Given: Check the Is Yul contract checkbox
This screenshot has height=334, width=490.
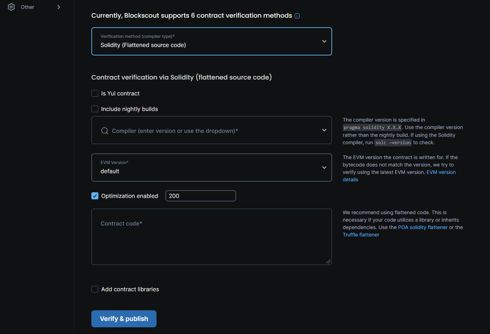Looking at the screenshot, I should point(95,93).
